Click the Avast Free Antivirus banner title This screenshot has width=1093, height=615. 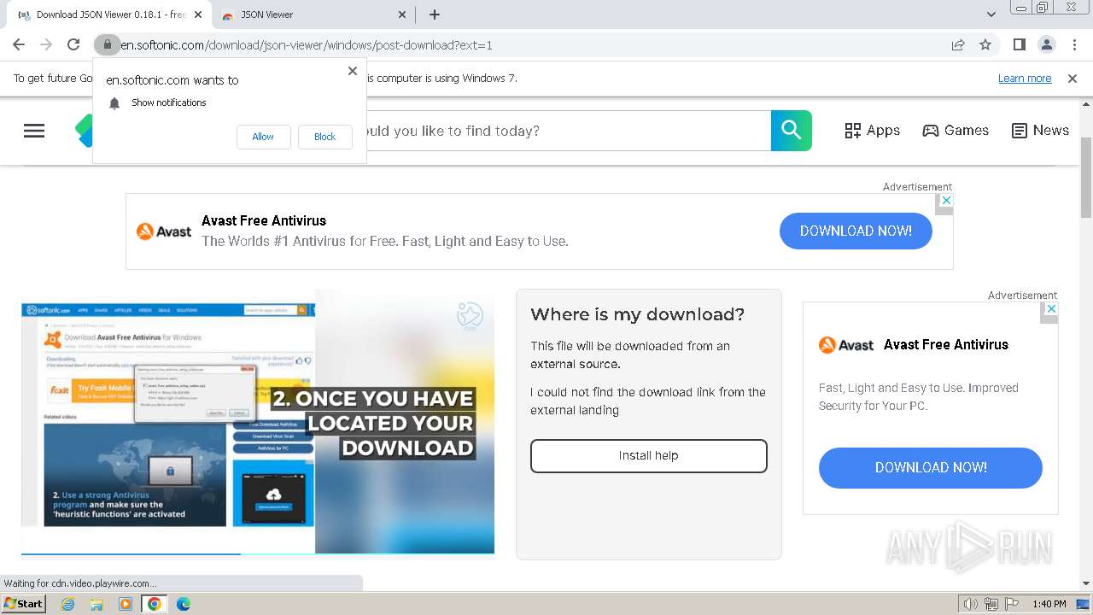click(x=264, y=220)
